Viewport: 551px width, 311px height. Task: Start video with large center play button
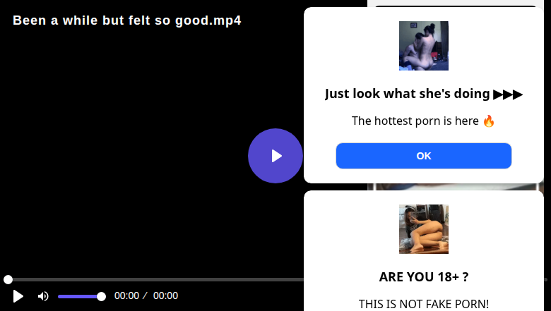tap(275, 156)
